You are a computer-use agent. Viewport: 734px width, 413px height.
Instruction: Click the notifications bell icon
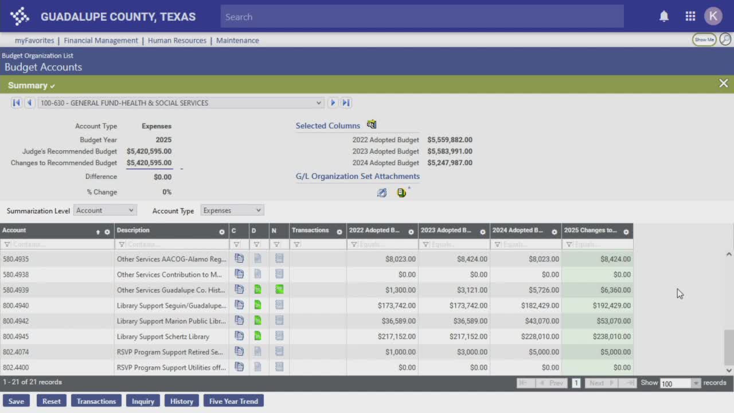(x=664, y=17)
